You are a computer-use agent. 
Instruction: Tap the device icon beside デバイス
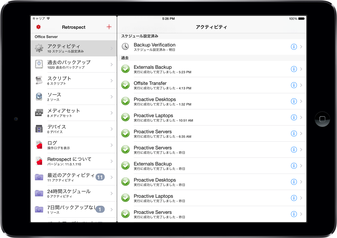[39, 129]
